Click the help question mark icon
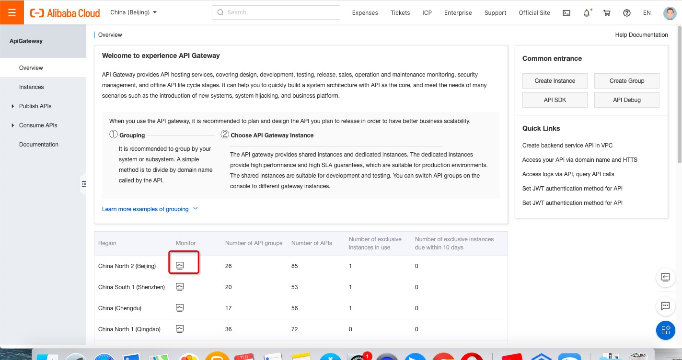The height and width of the screenshot is (360, 682). pyautogui.click(x=627, y=13)
